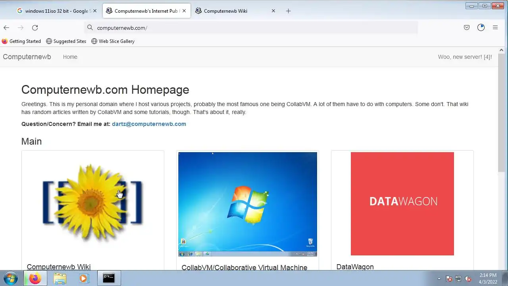
Task: Open the CollabVM/Collaborative Virtual Machine title
Action: coord(244,267)
